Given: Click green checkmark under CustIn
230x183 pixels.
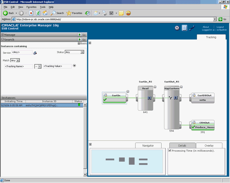Looking at the screenshot, I should tap(105, 100).
